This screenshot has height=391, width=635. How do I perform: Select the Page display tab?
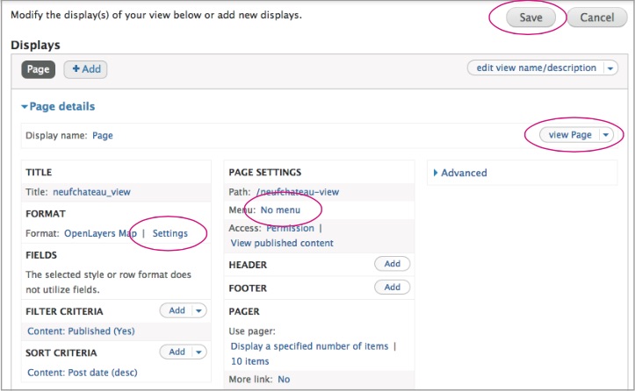point(39,68)
